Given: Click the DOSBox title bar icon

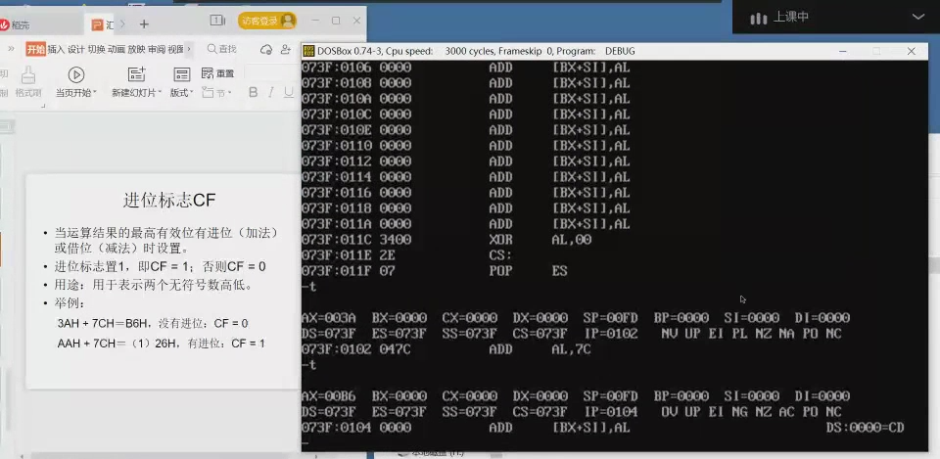Looking at the screenshot, I should (x=308, y=51).
